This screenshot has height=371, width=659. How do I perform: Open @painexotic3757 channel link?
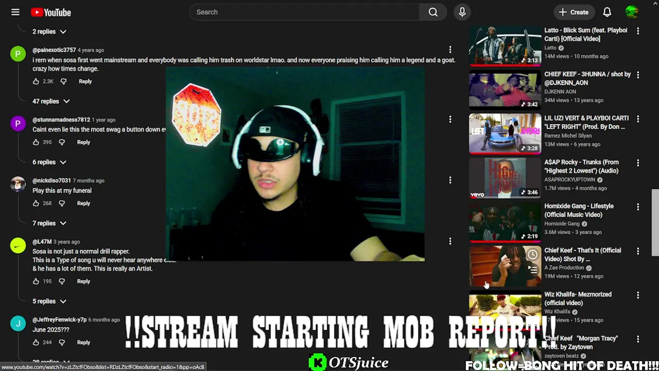click(54, 50)
